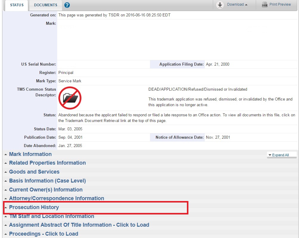The width and height of the screenshot is (299, 238).
Task: Open the blue question mark help icon
Action: coord(67,5)
